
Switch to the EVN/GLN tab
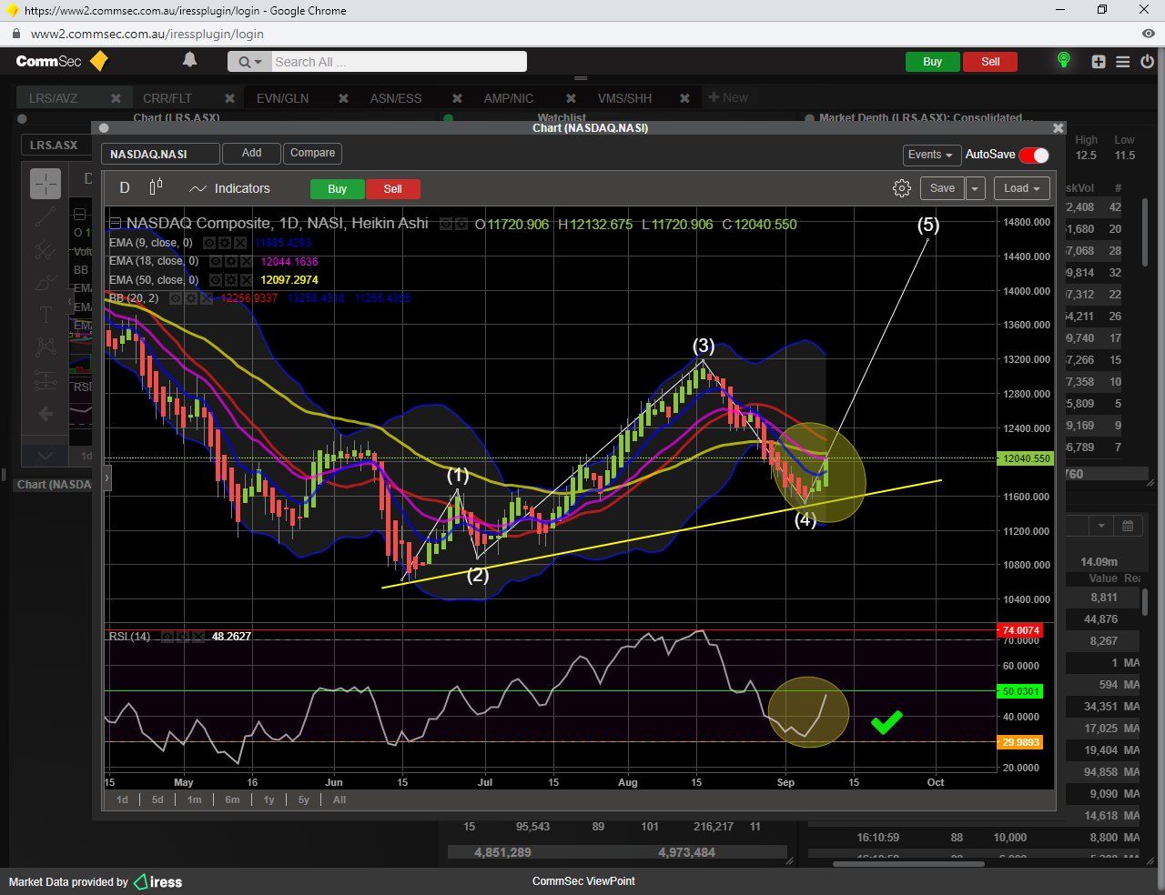[x=282, y=98]
